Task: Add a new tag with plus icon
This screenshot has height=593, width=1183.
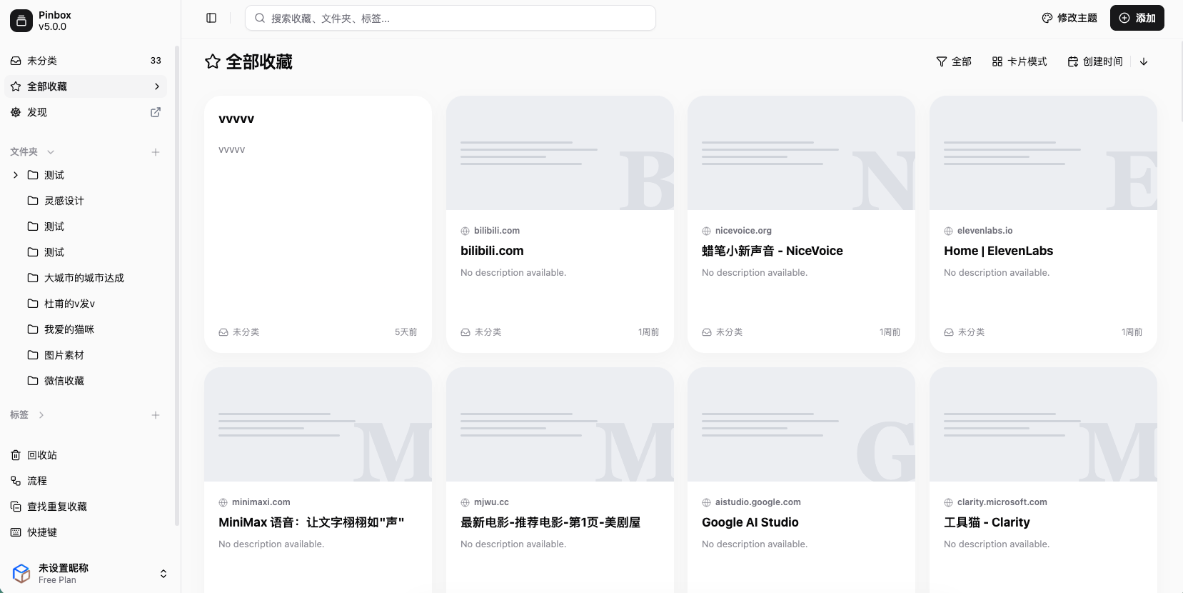Action: (156, 415)
